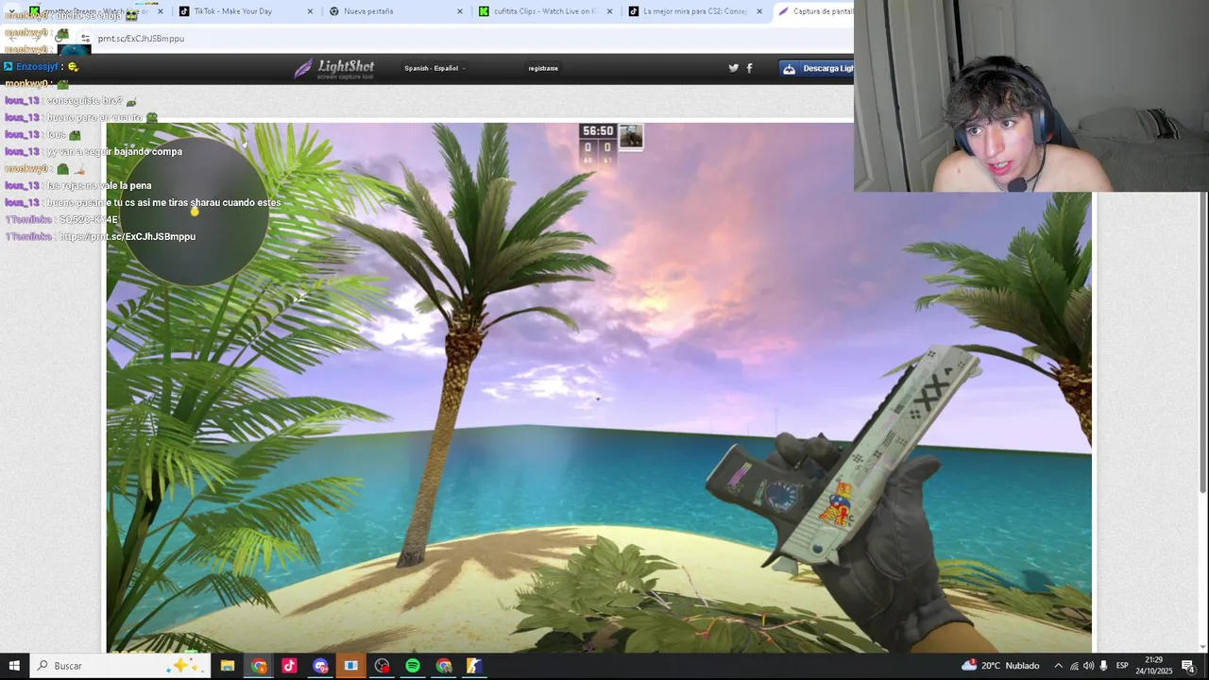
Task: Close La mejor mira para CS2 tab
Action: [x=759, y=11]
